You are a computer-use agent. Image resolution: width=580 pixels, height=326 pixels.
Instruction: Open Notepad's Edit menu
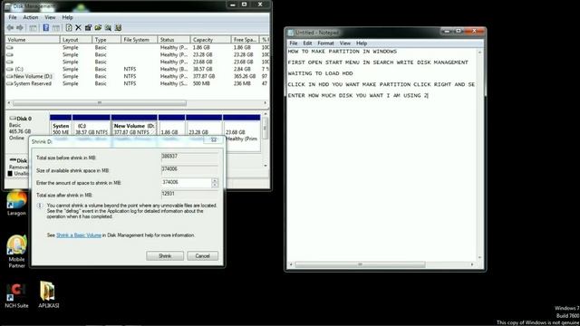pos(307,43)
